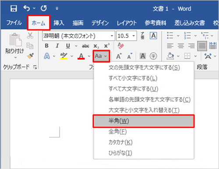Open the ファイル tab
219x169 pixels.
coord(14,23)
